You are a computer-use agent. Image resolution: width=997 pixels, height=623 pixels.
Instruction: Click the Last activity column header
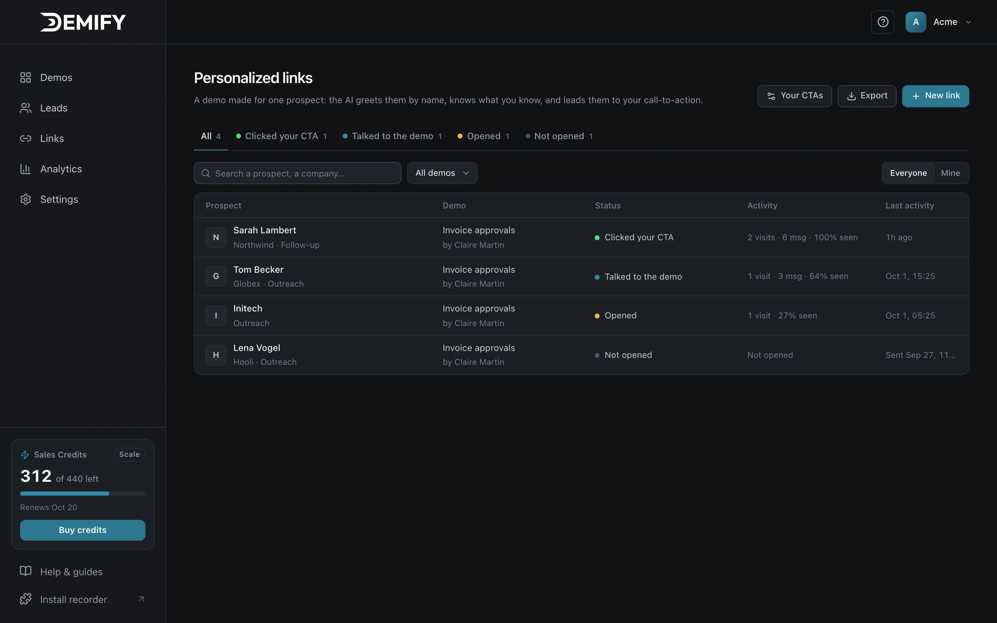(910, 206)
